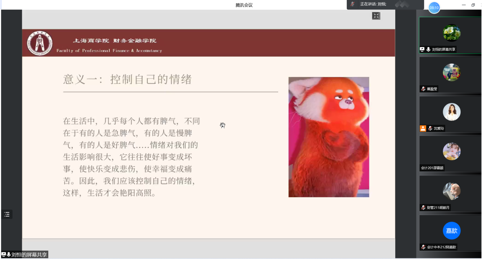Screen dimensions: 482x259
Task: Unmute 戴盈莹's microphone
Action: (x=423, y=89)
